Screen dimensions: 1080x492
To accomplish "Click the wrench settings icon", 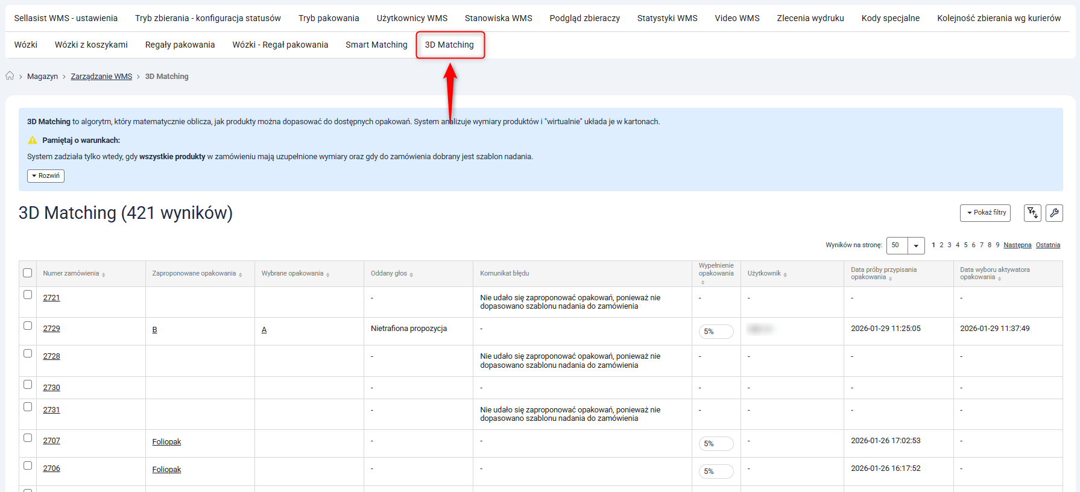I will 1054,213.
